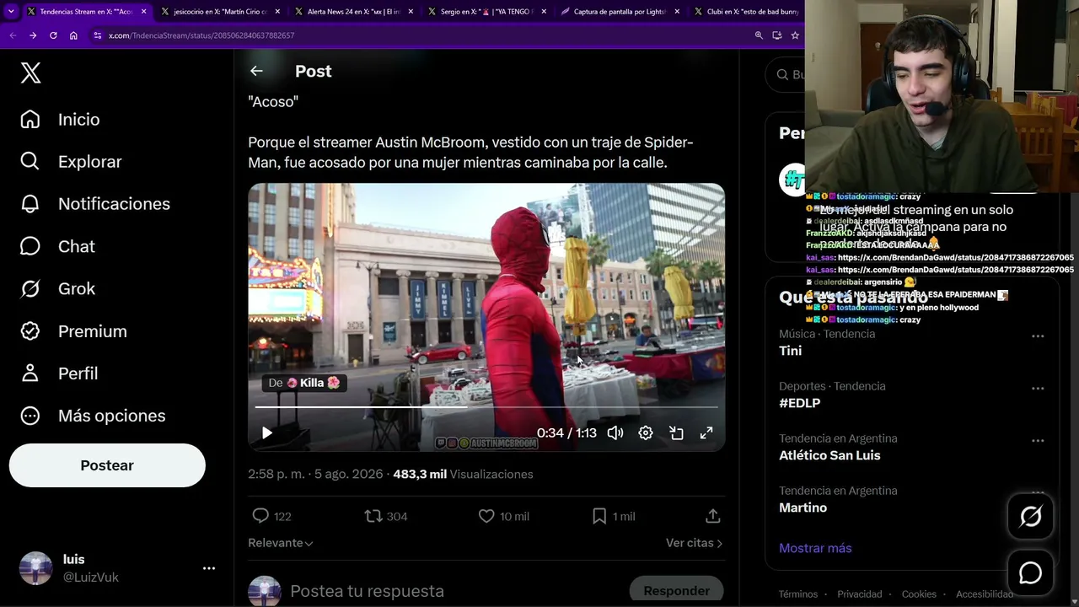Reload the current page
1079x607 pixels.
click(x=53, y=35)
